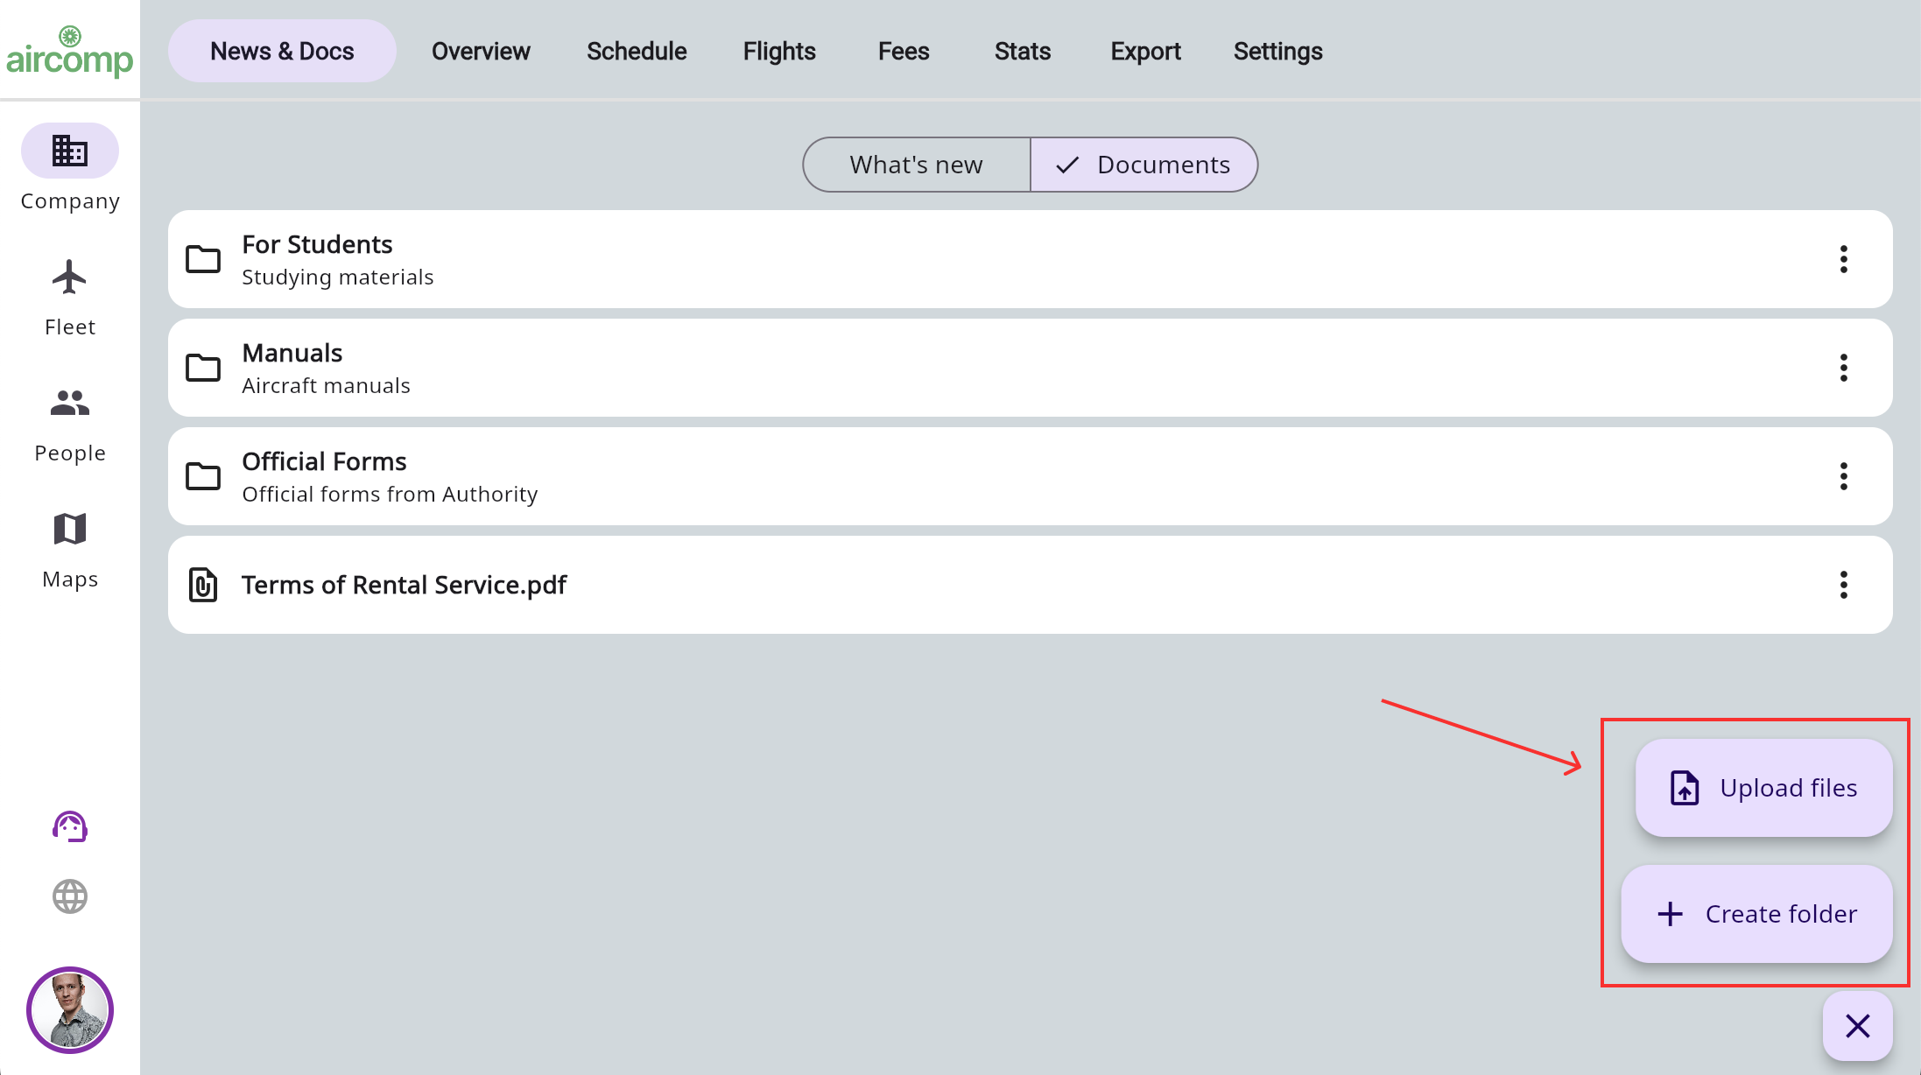Click the globe/language icon
Image resolution: width=1921 pixels, height=1075 pixels.
[68, 897]
